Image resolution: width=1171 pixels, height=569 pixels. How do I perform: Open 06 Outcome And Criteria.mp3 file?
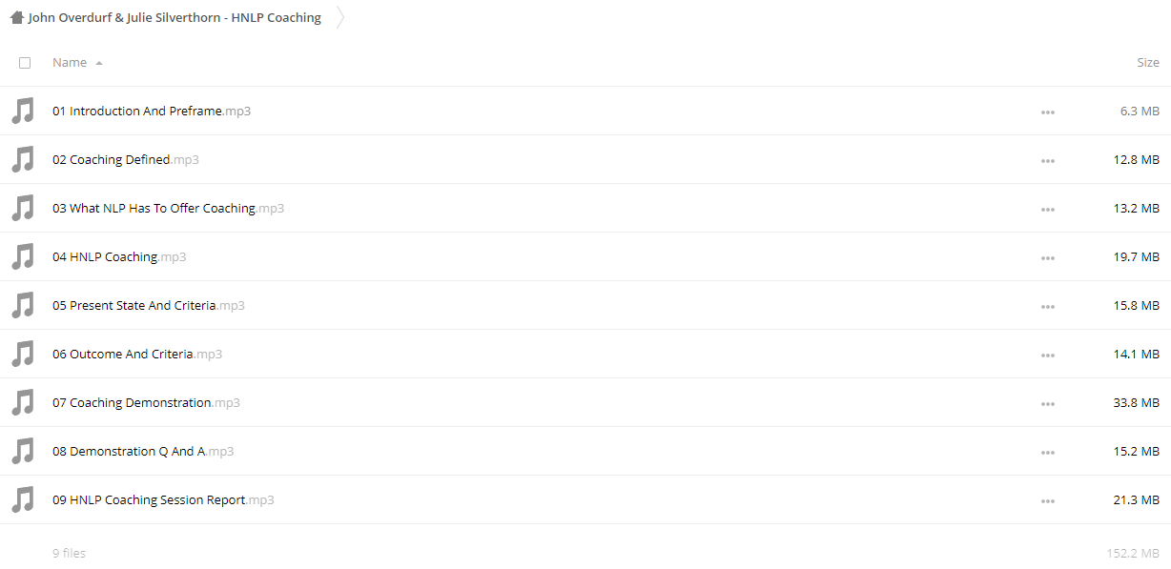(x=137, y=354)
